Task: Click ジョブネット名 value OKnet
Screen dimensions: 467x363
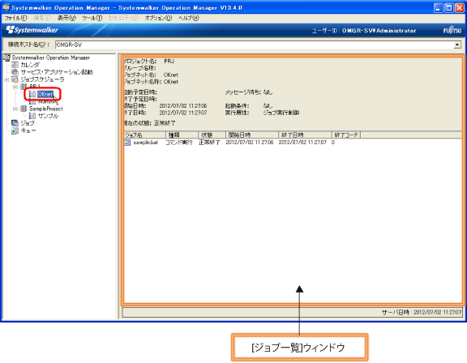Action: 171,75
